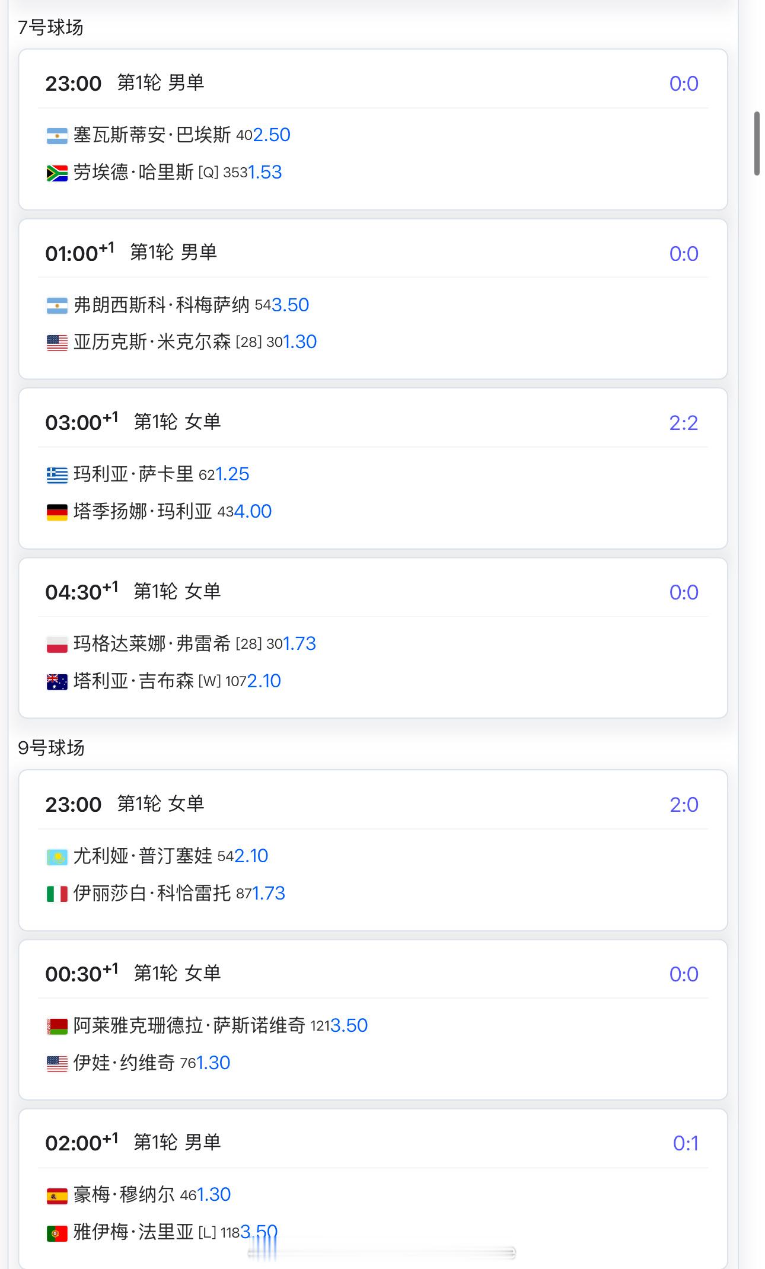
Task: Click Australia flag beside 塔利亚·吉布森
Action: (x=57, y=681)
